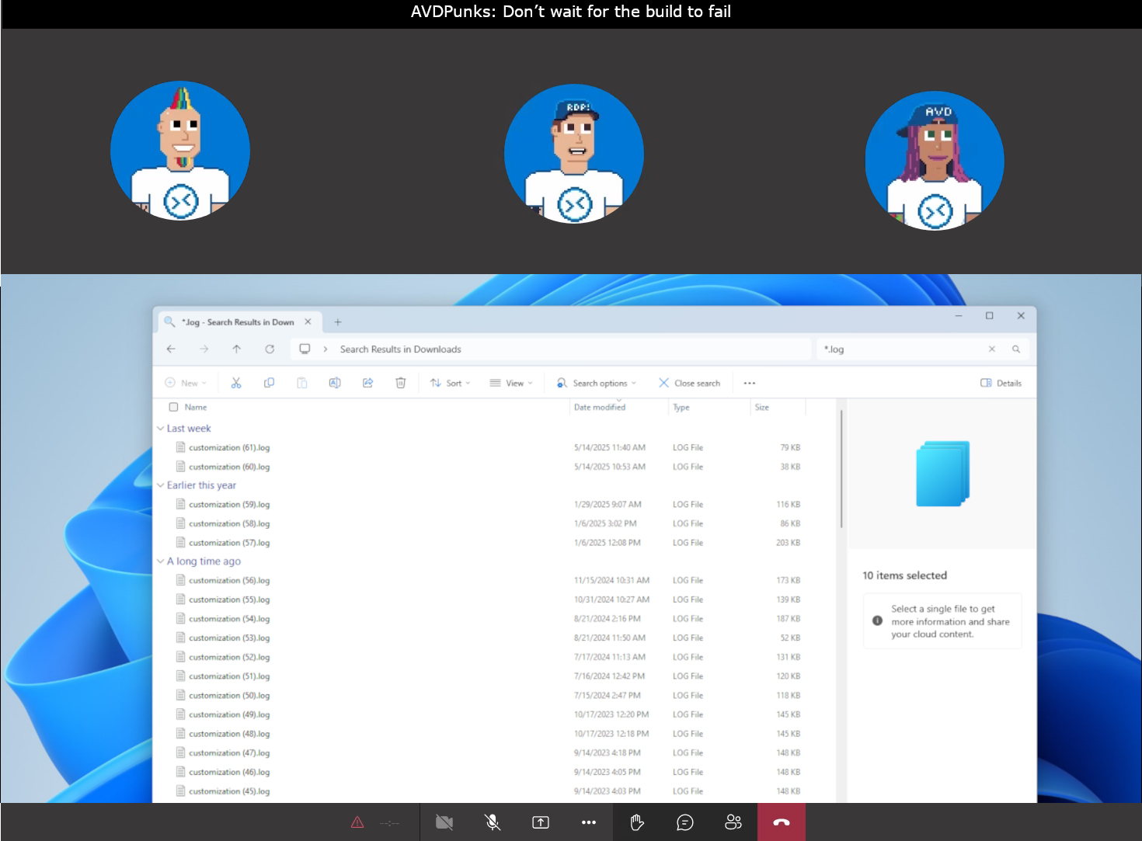The height and width of the screenshot is (841, 1142).
Task: Click the Copy icon
Action: (269, 383)
